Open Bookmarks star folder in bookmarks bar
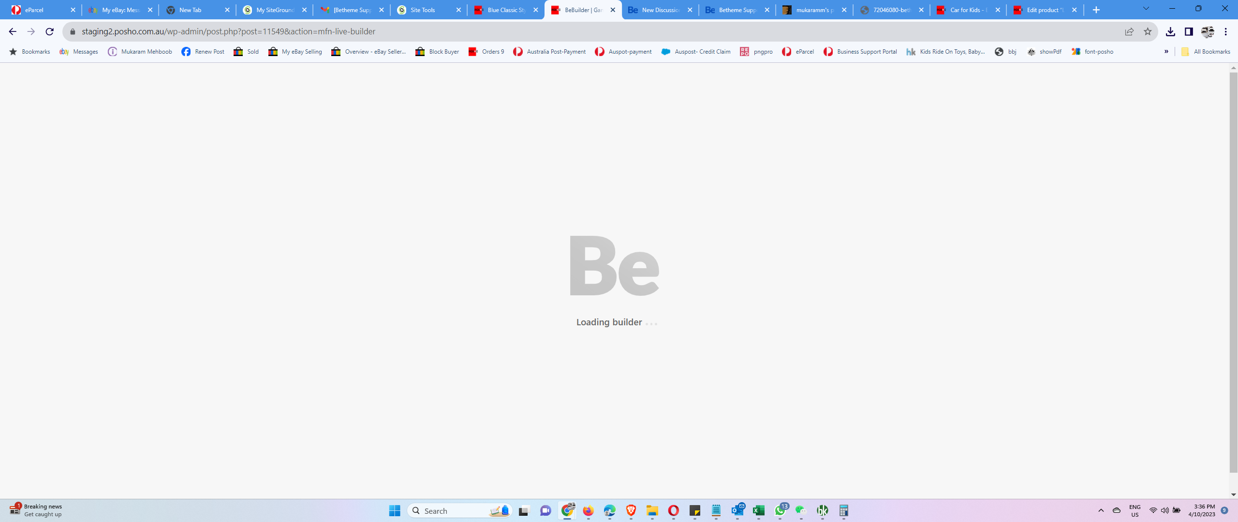The image size is (1238, 522). (x=29, y=52)
